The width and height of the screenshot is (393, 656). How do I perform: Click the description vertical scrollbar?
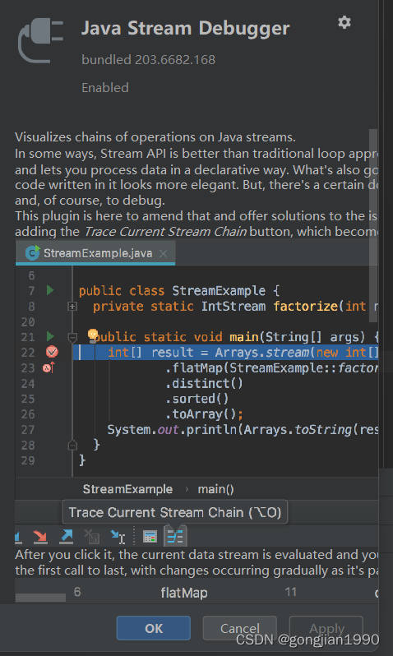coord(373,226)
